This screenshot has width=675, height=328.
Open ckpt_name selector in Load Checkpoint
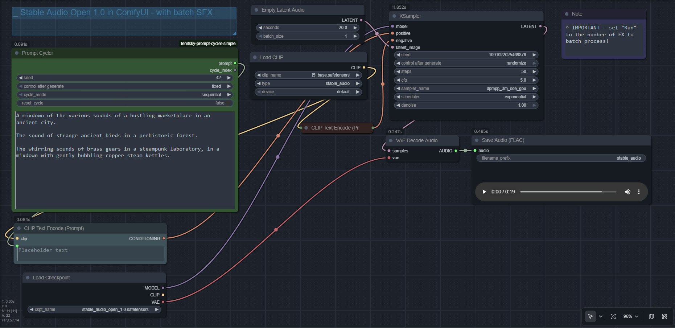pos(94,309)
